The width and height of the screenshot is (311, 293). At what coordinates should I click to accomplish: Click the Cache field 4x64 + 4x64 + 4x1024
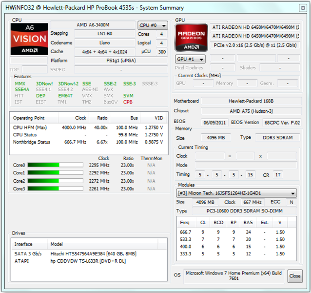point(105,52)
